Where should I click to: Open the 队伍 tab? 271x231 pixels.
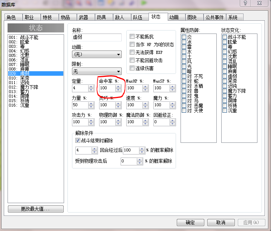point(140,17)
